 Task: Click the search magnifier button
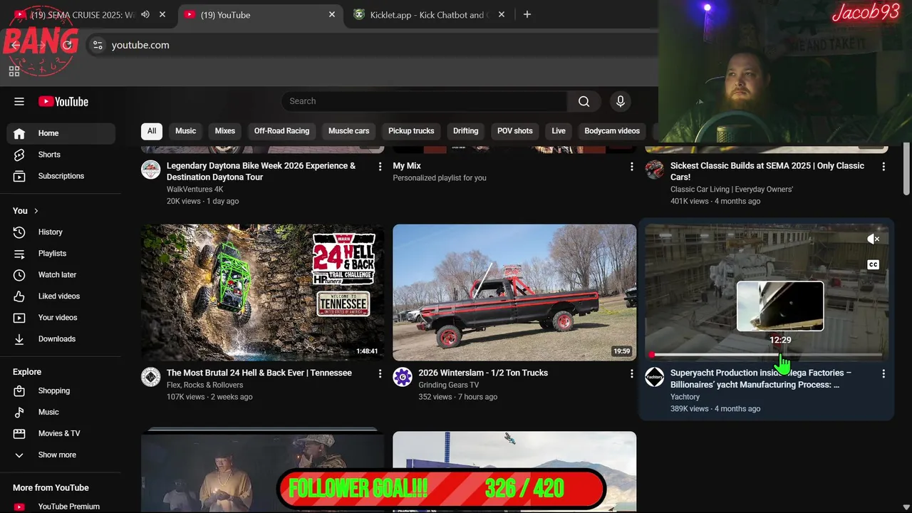[584, 101]
